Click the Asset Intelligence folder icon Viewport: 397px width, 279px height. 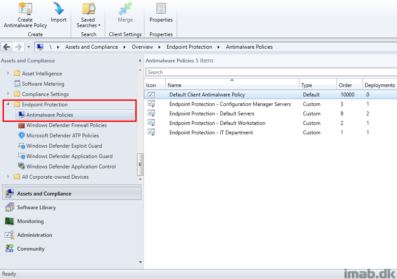17,73
